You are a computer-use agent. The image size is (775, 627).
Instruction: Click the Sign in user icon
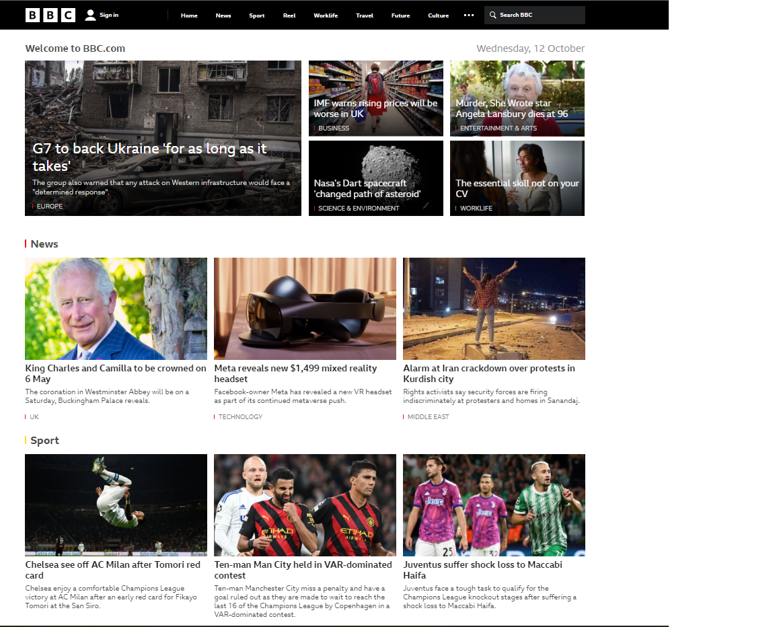coord(90,15)
